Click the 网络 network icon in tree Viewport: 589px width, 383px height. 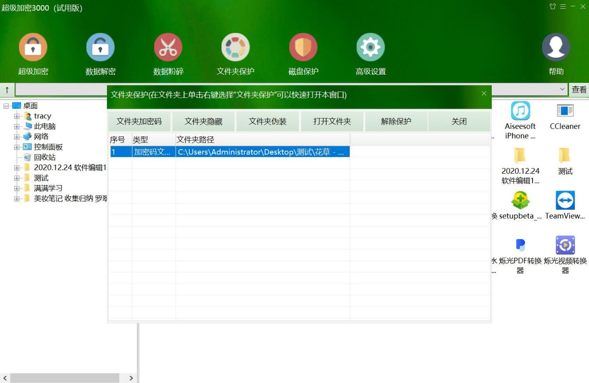click(x=27, y=136)
